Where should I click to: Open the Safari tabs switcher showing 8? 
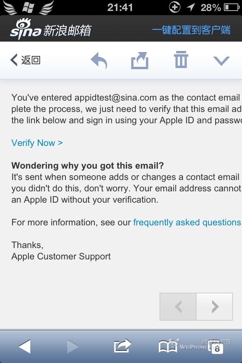(217, 347)
